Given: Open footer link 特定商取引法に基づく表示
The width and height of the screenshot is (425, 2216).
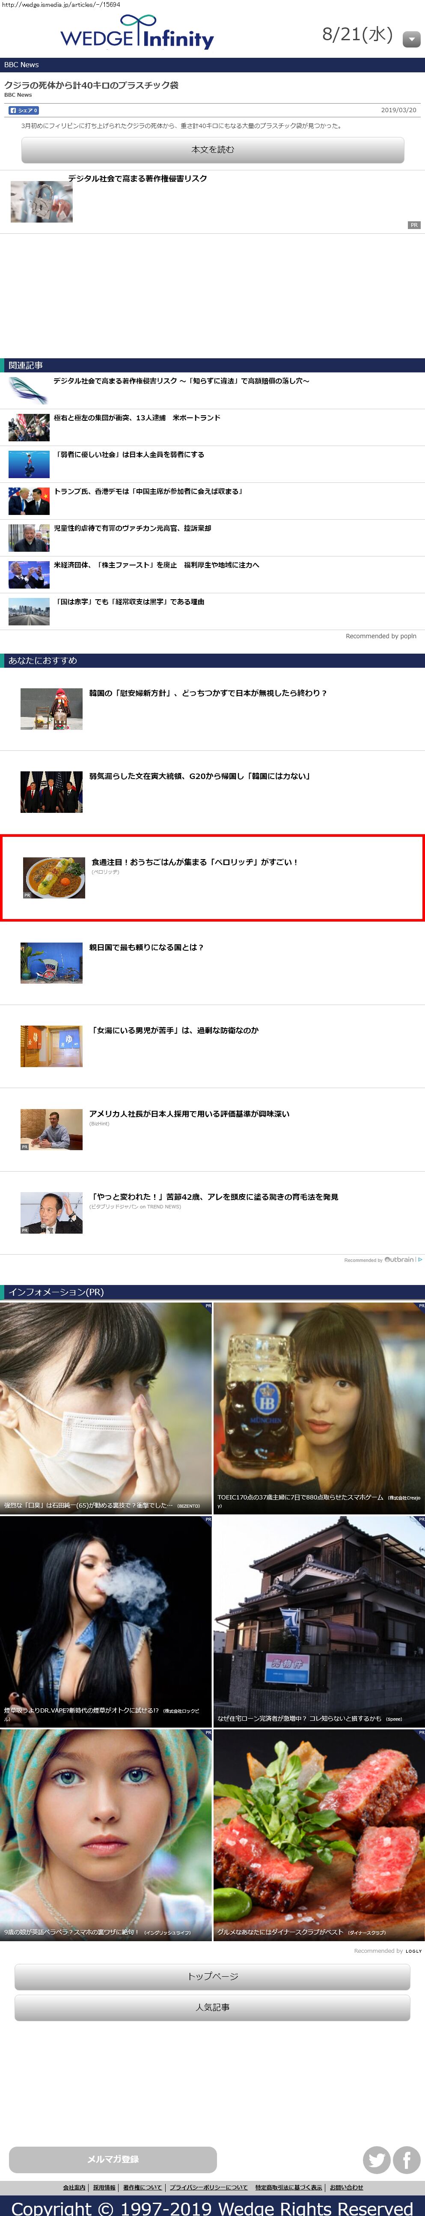Looking at the screenshot, I should pos(289,2188).
